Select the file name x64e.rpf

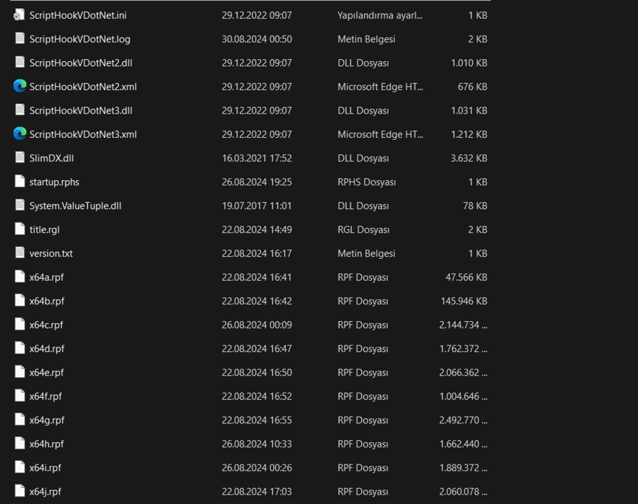point(46,373)
